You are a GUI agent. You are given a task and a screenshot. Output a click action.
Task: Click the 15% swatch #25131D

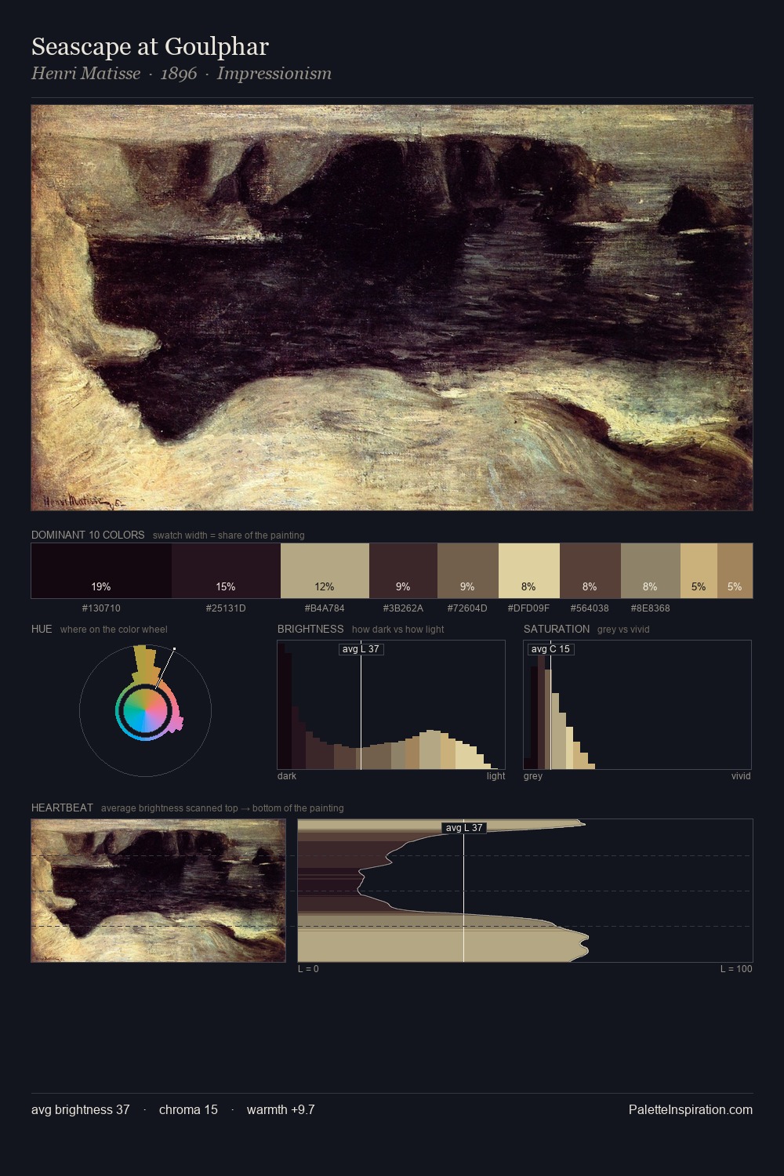pos(226,571)
